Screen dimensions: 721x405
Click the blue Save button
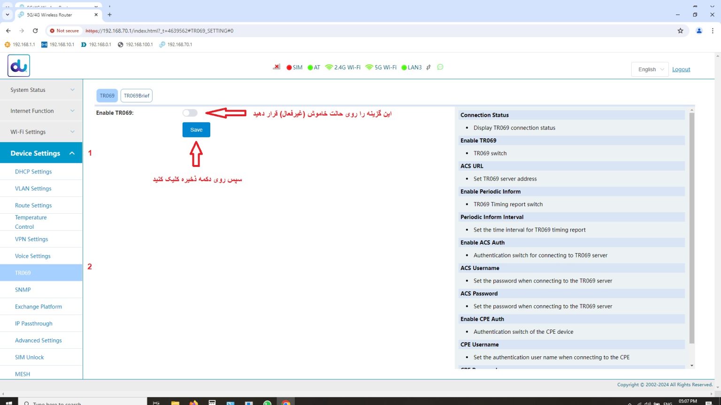(196, 130)
